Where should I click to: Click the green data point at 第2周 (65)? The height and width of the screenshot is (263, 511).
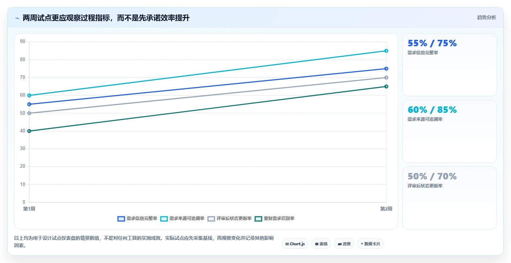coord(386,86)
